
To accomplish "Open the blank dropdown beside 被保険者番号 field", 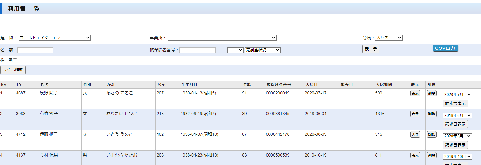I will click(x=235, y=50).
